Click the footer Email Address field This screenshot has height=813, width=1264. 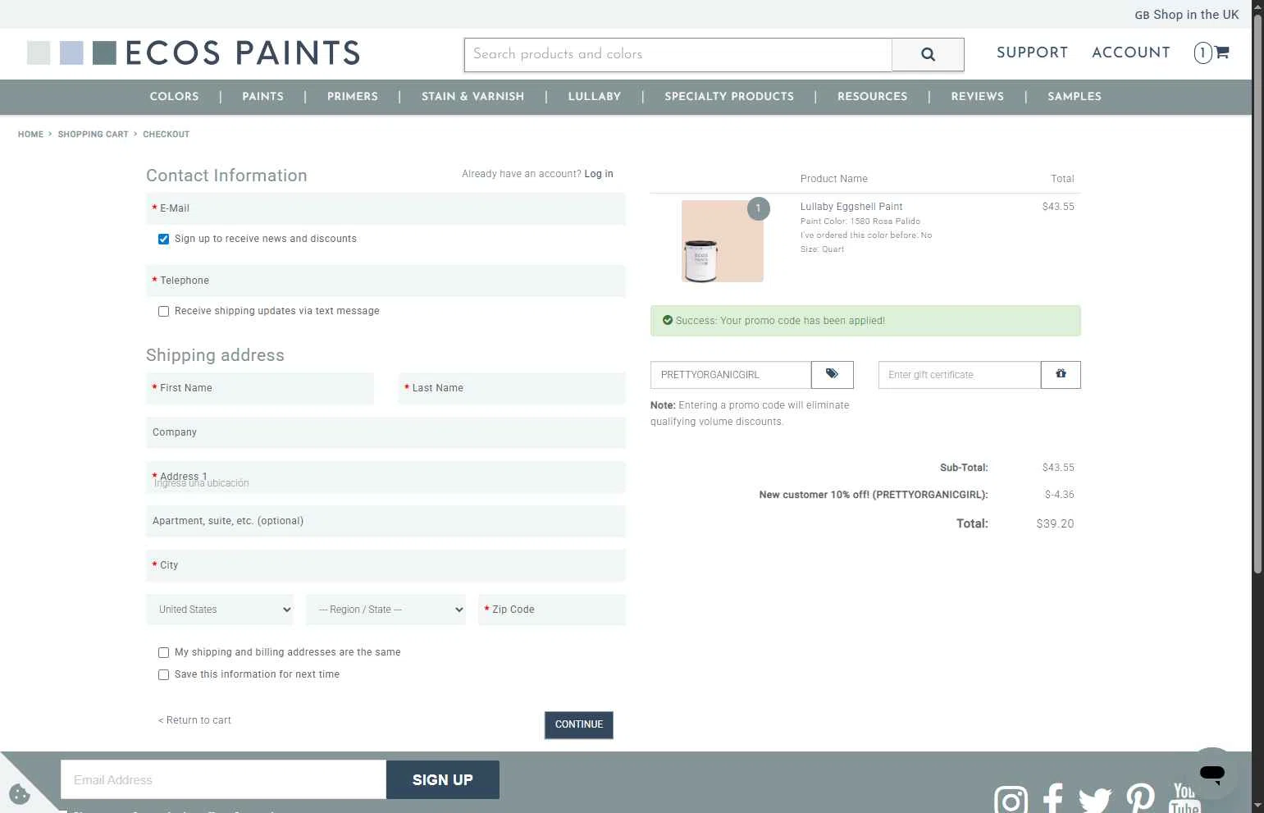pos(223,779)
